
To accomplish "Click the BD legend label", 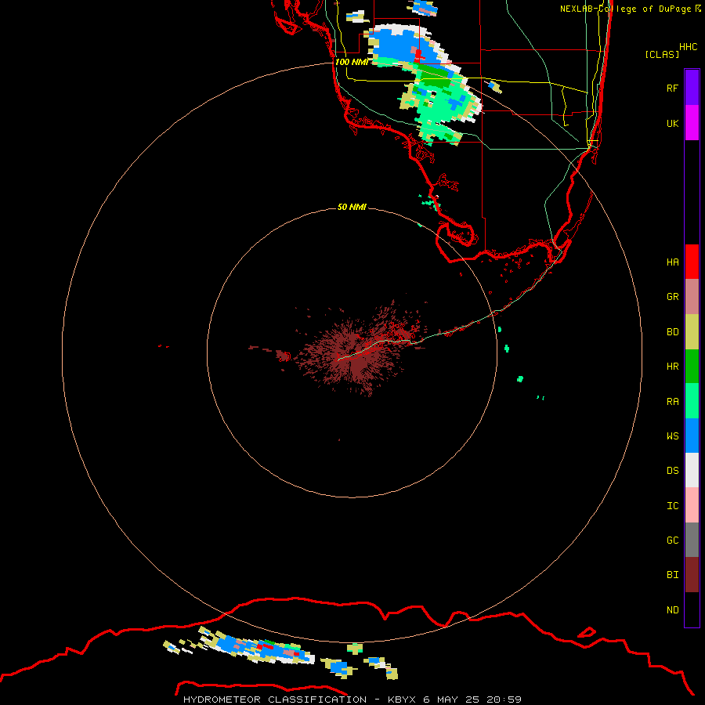I will tap(672, 332).
